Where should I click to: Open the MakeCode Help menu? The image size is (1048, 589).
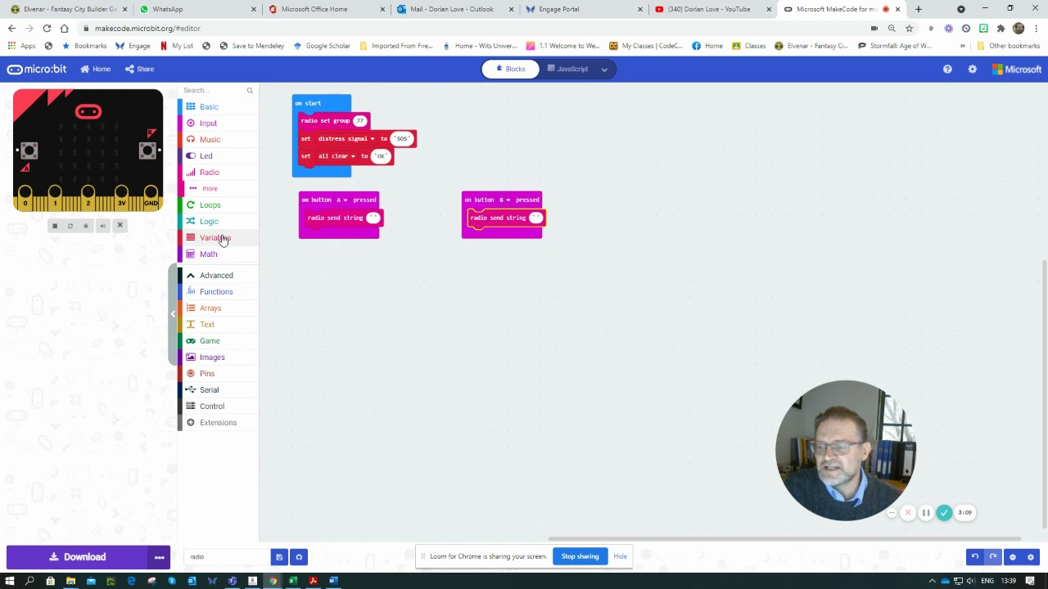pos(947,69)
